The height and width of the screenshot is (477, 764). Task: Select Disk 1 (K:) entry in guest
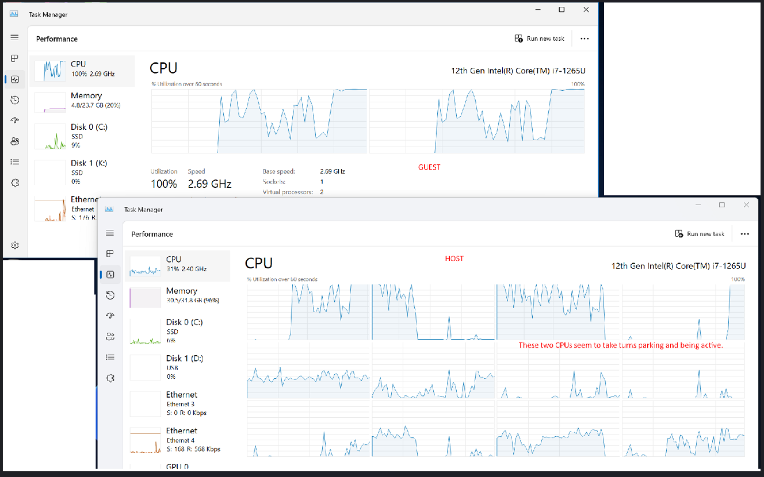[82, 172]
